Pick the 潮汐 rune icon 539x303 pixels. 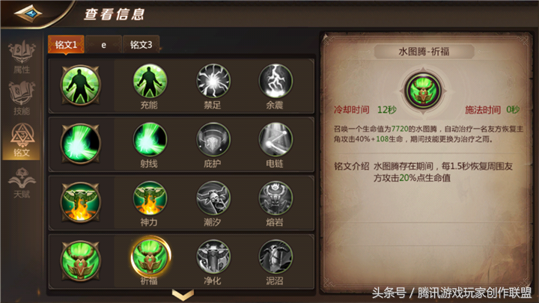[x=213, y=198]
